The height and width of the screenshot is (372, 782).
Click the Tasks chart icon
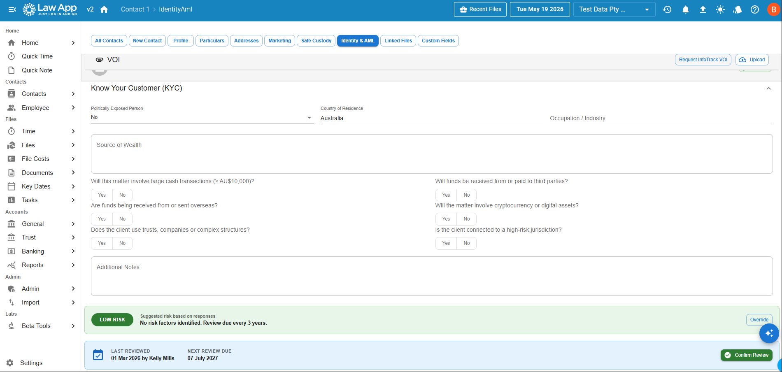pyautogui.click(x=12, y=200)
